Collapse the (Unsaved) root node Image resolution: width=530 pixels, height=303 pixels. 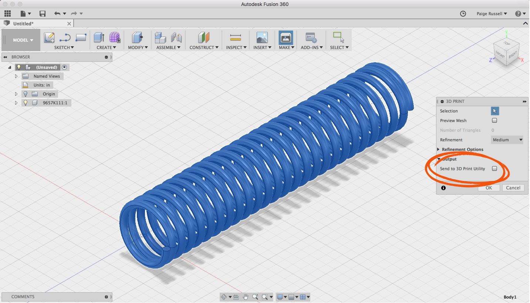click(10, 67)
